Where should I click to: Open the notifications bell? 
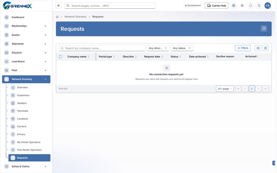pyautogui.click(x=250, y=6)
